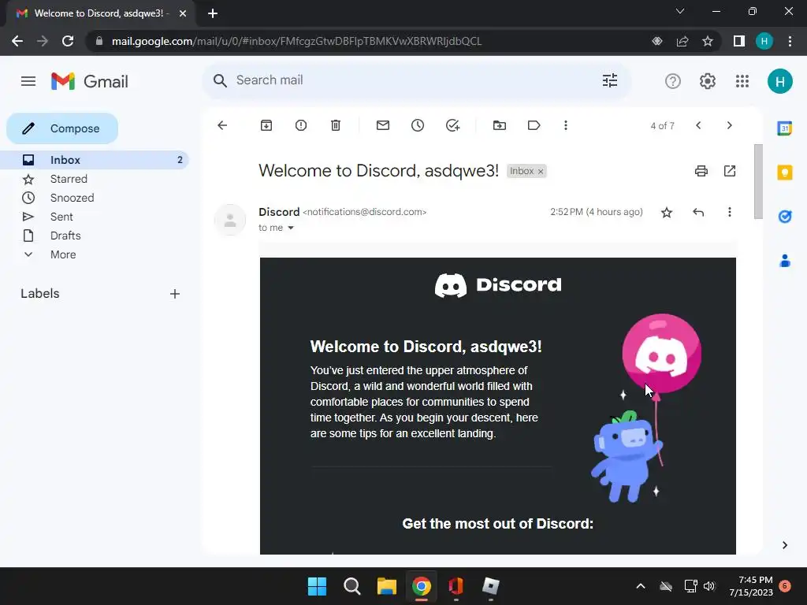Reply to the Discord email

click(698, 212)
